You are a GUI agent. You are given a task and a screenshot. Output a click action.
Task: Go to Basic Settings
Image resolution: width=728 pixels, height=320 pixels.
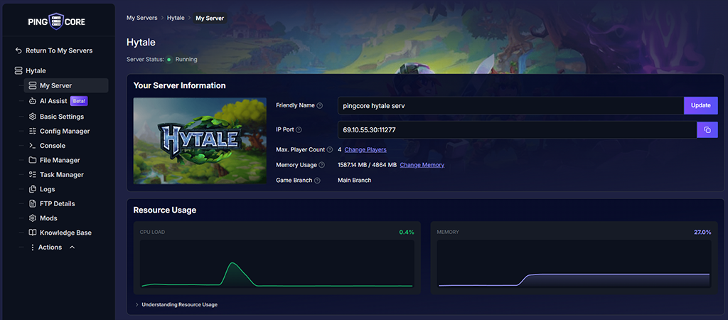pyautogui.click(x=62, y=117)
